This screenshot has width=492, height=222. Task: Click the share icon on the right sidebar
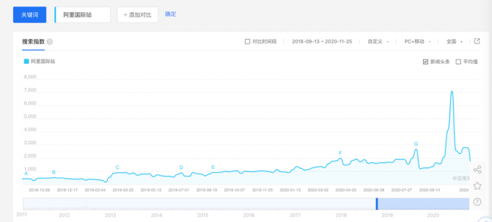coord(477,170)
